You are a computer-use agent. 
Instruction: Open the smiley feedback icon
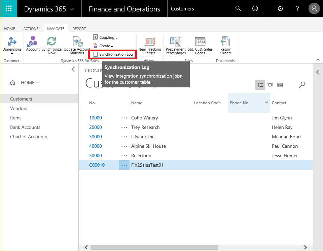click(255, 8)
